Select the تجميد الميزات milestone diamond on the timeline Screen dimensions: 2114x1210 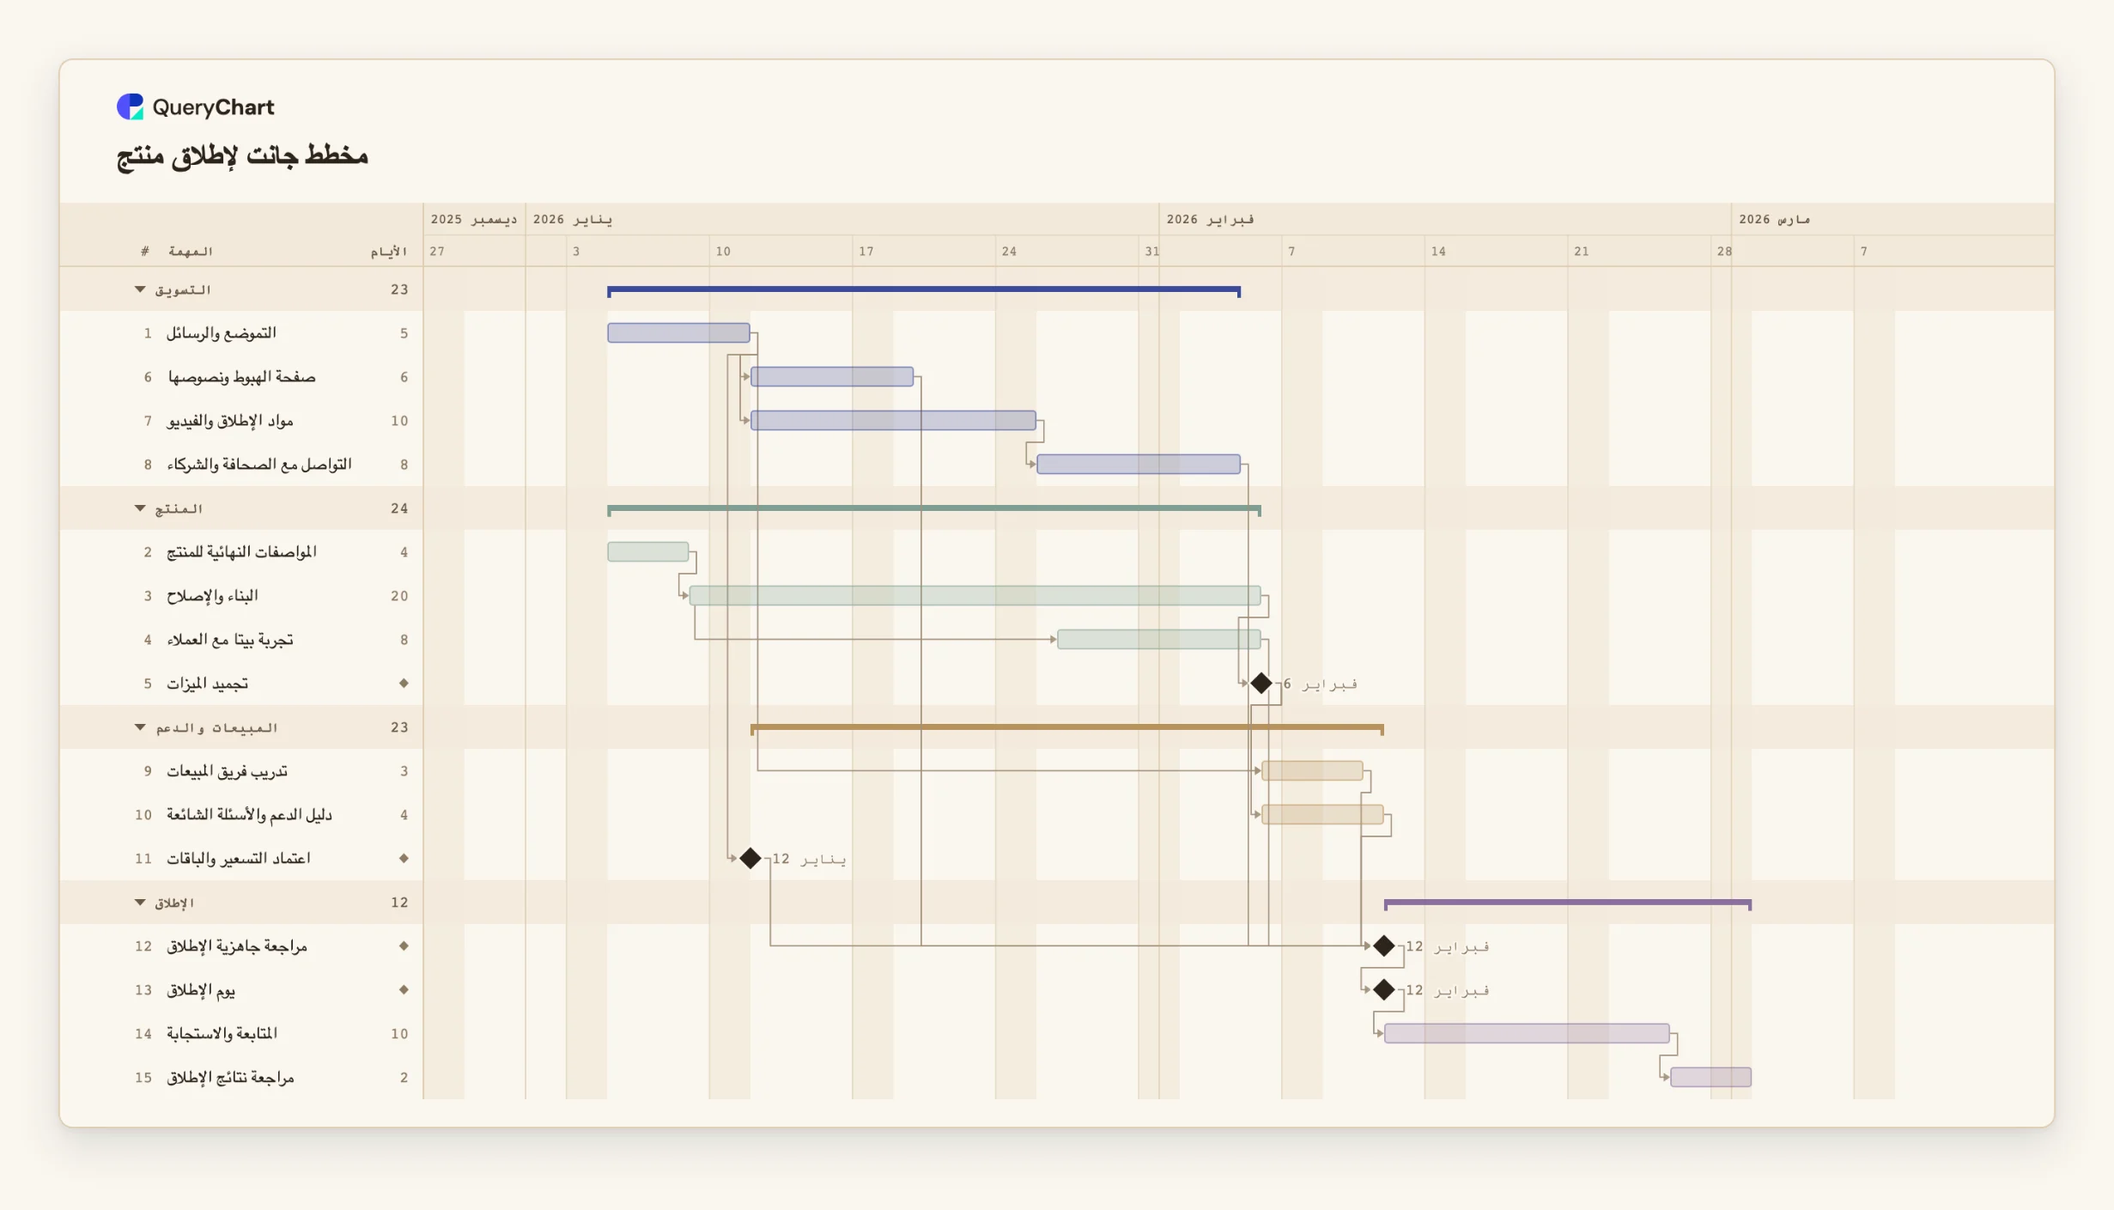[x=1261, y=684]
